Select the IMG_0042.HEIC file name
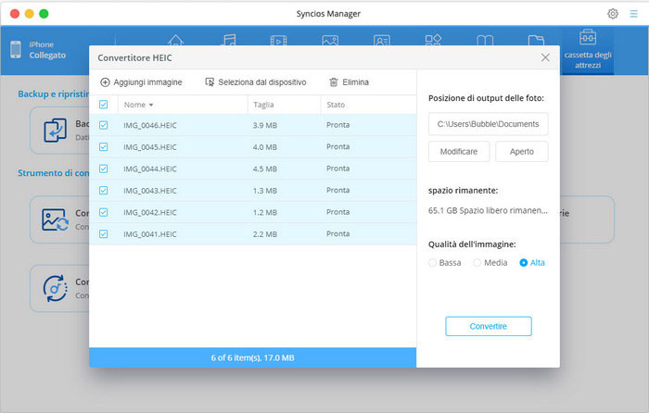The width and height of the screenshot is (649, 413). coord(150,212)
